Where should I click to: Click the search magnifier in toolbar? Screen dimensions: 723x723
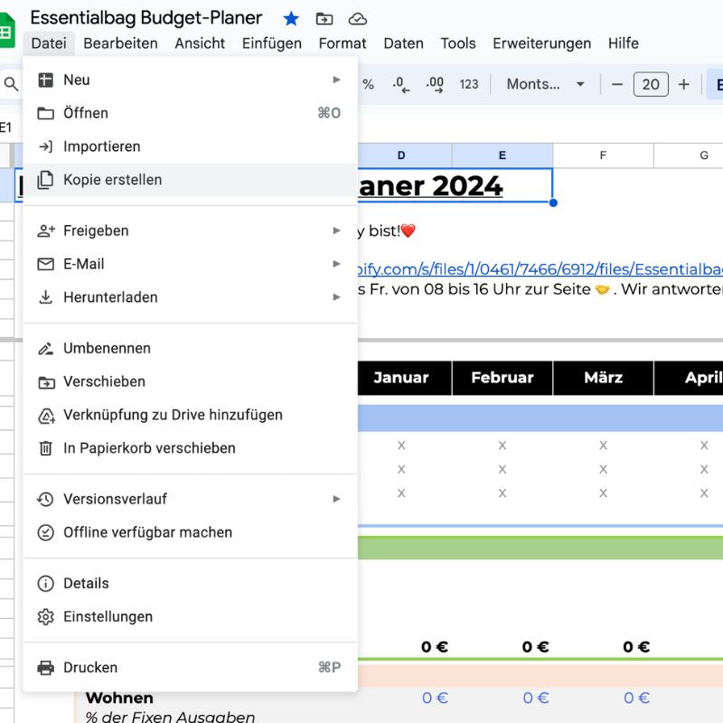11,84
